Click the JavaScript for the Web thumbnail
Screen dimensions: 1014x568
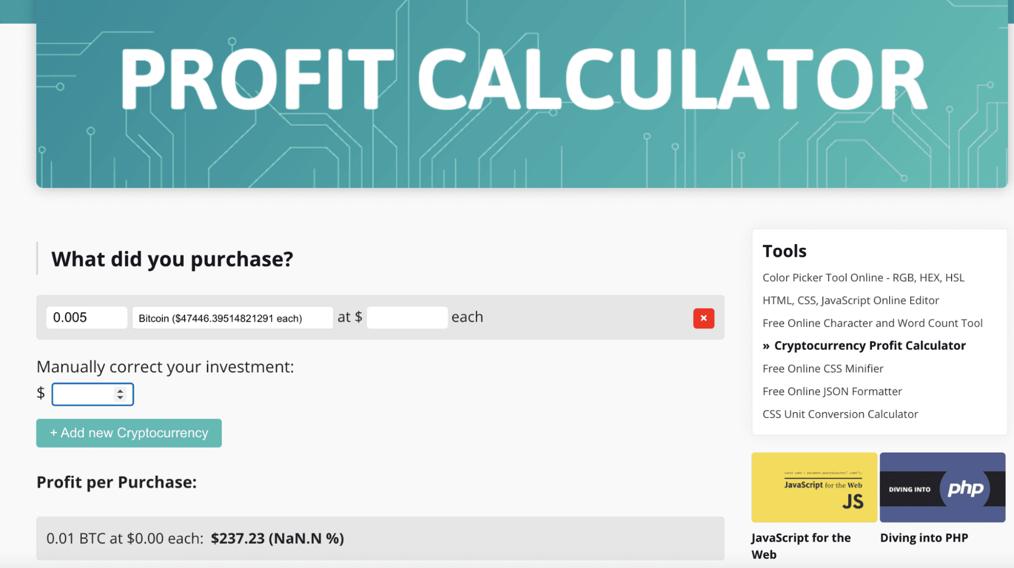tap(814, 487)
